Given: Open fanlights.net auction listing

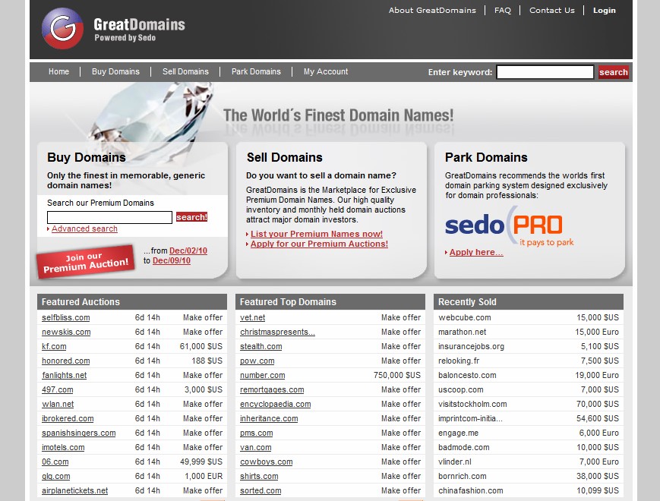Looking at the screenshot, I should (x=64, y=375).
